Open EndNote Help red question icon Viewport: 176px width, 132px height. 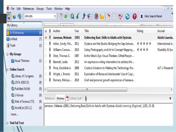[135, 16]
